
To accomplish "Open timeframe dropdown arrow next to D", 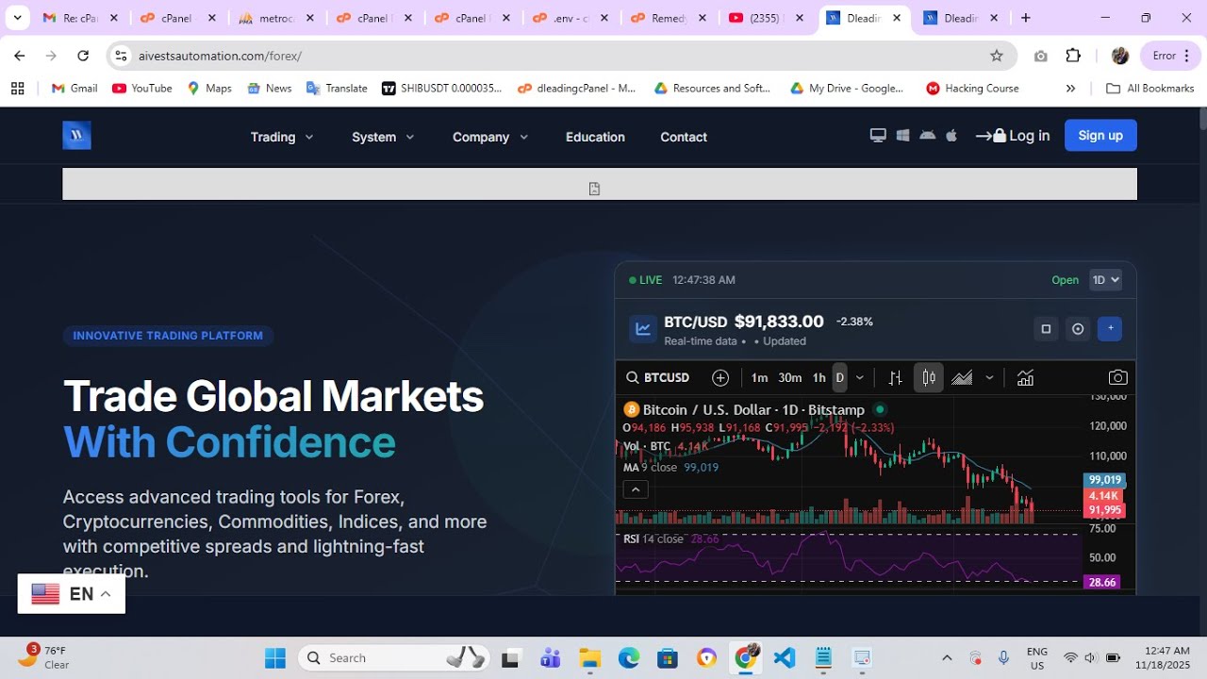I will point(859,377).
